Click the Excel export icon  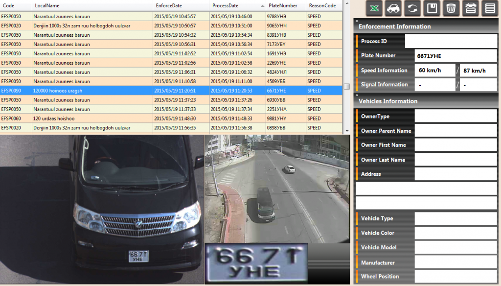point(375,8)
